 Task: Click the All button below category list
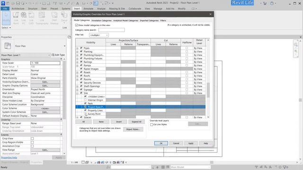(83, 122)
